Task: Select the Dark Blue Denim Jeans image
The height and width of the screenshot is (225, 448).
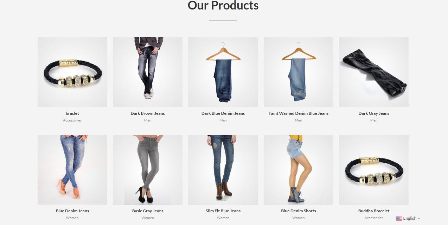Action: pyautogui.click(x=223, y=72)
